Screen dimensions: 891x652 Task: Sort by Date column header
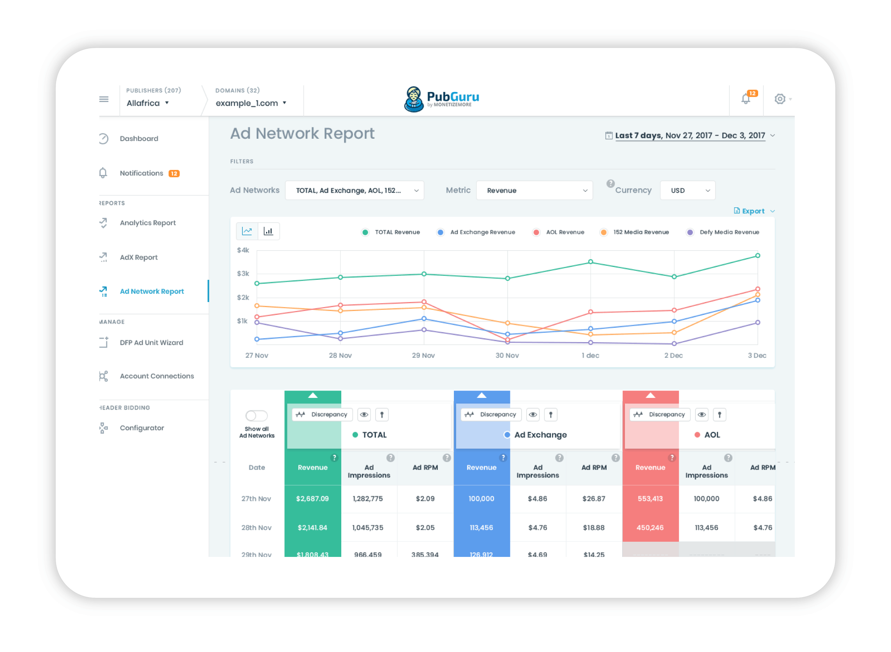[x=257, y=467]
